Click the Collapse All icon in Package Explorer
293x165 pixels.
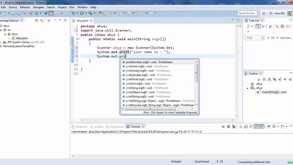coord(37,20)
